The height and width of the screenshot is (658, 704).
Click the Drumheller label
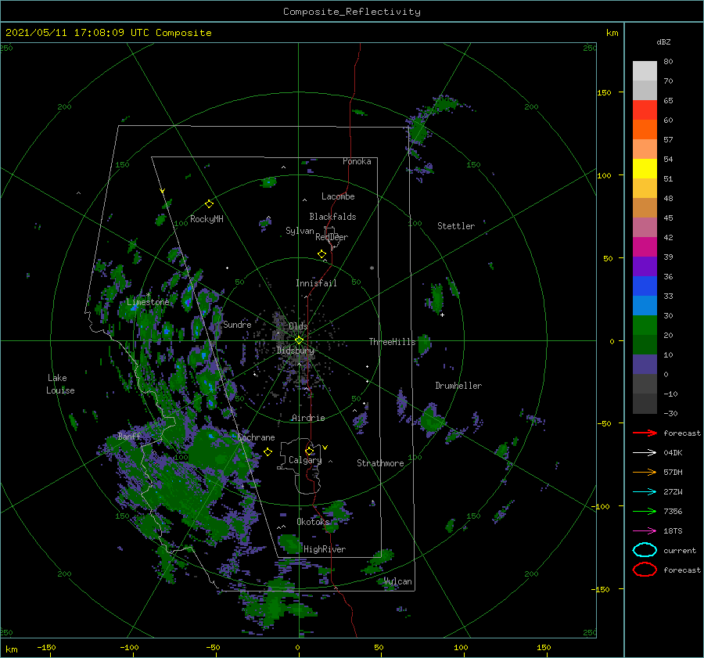458,386
